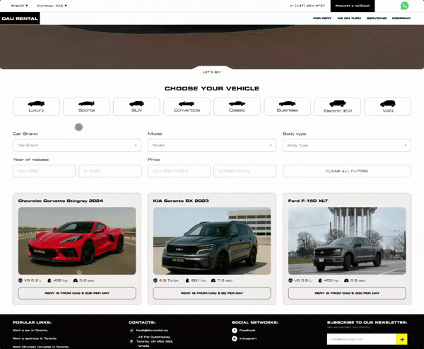Select the SUV vehicle category
This screenshot has height=349, width=424.
[136, 107]
